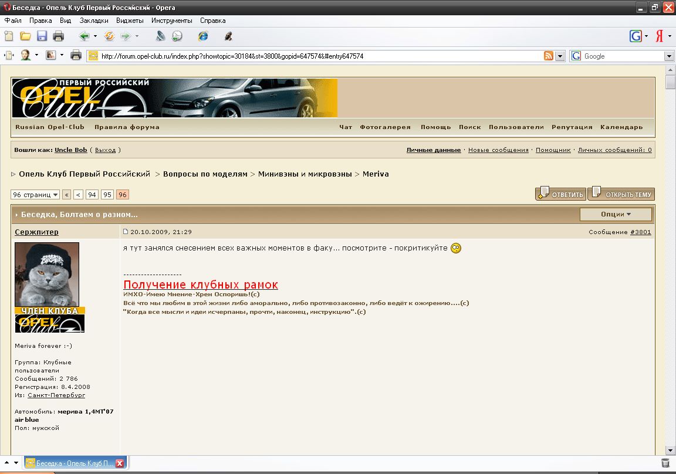
Task: Open the Сержпитер user profile link
Action: 36,232
